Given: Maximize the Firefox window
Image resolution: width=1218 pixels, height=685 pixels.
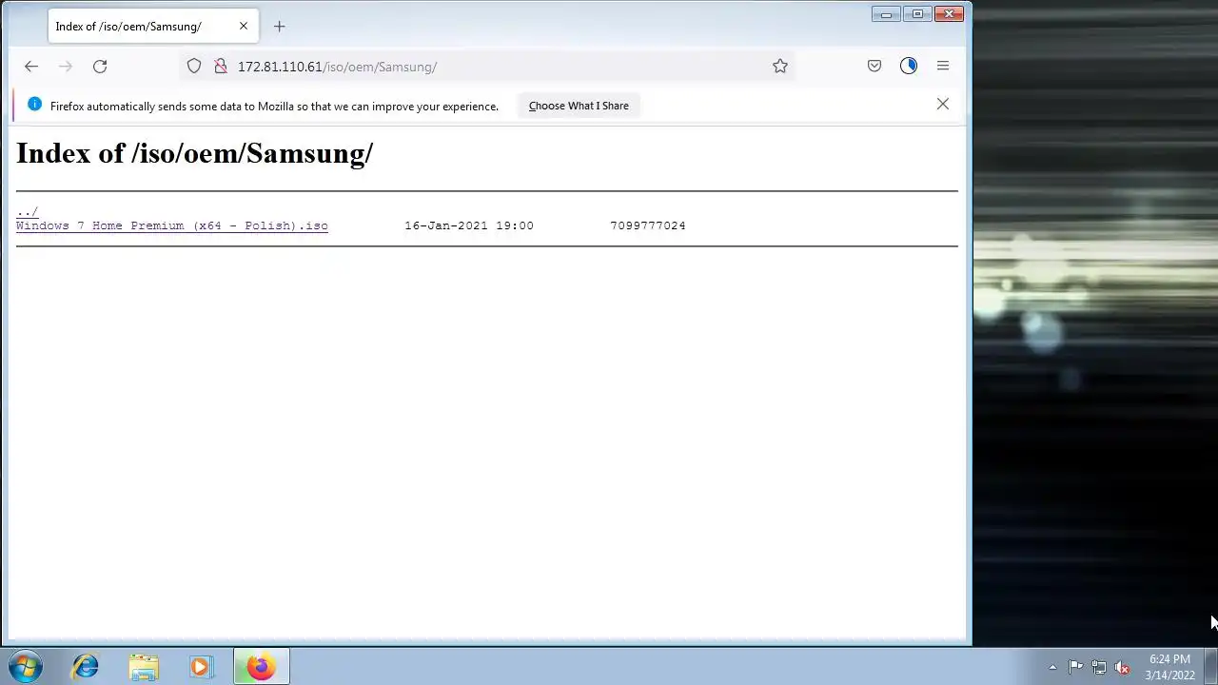Looking at the screenshot, I should pyautogui.click(x=917, y=13).
